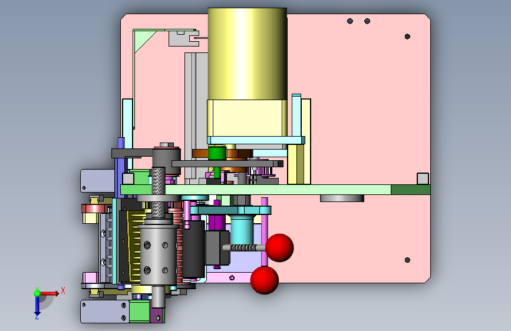Select the gray disc beneath the green plate

point(342,198)
